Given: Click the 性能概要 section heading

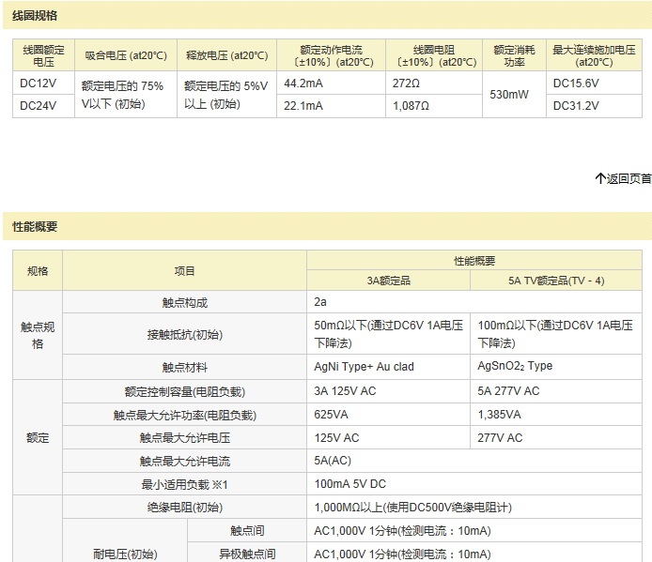Looking at the screenshot, I should point(36,227).
